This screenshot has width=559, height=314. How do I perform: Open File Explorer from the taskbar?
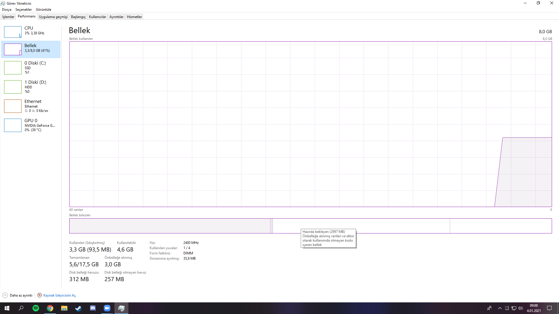click(64, 308)
